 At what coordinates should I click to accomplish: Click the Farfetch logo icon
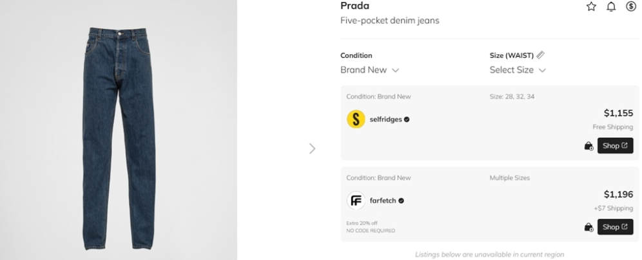356,201
